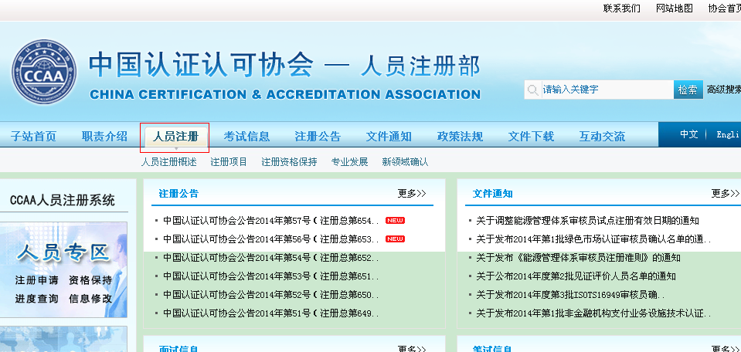
Task: Click the 人员专区 banner title
Action: [x=64, y=253]
